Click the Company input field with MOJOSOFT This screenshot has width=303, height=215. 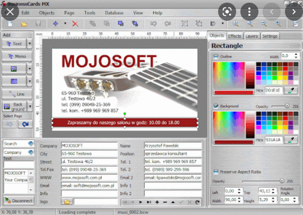(x=89, y=145)
